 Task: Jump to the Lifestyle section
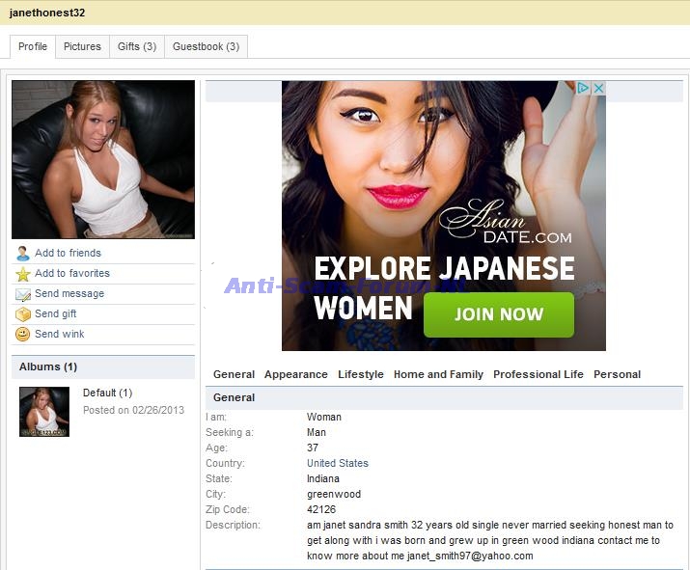[x=360, y=374]
